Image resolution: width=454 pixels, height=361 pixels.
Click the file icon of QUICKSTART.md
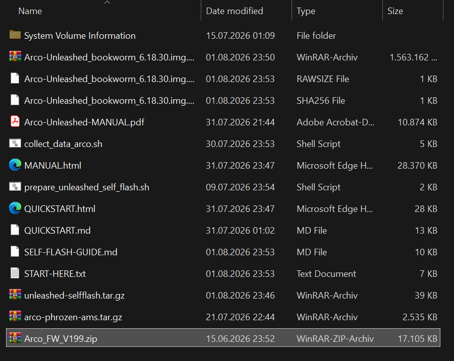(x=15, y=230)
